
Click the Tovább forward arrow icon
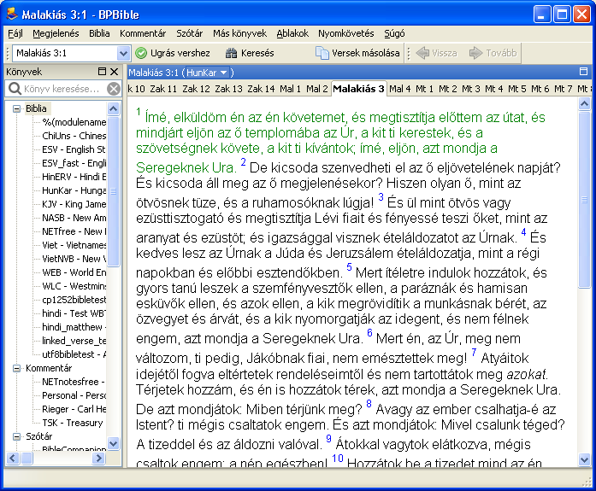click(x=476, y=53)
